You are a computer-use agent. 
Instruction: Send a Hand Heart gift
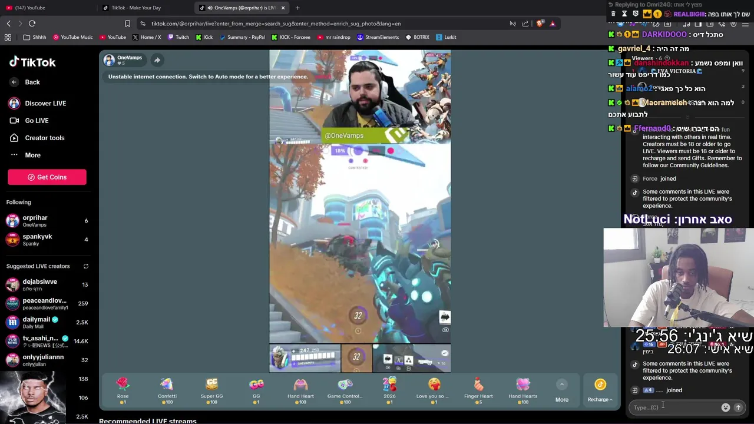[x=300, y=390]
